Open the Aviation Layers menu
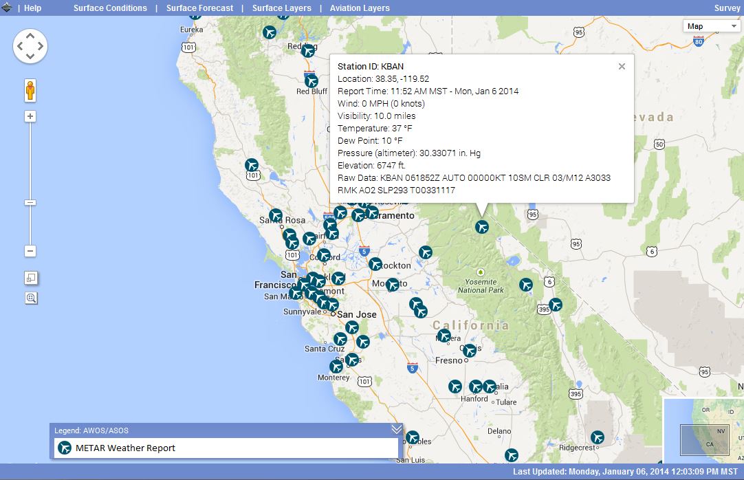 360,8
